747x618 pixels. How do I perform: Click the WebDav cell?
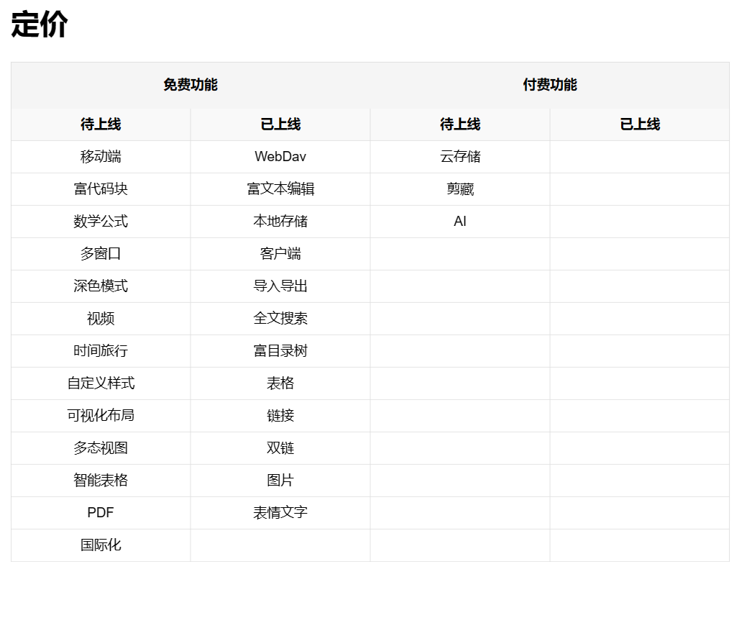point(280,156)
